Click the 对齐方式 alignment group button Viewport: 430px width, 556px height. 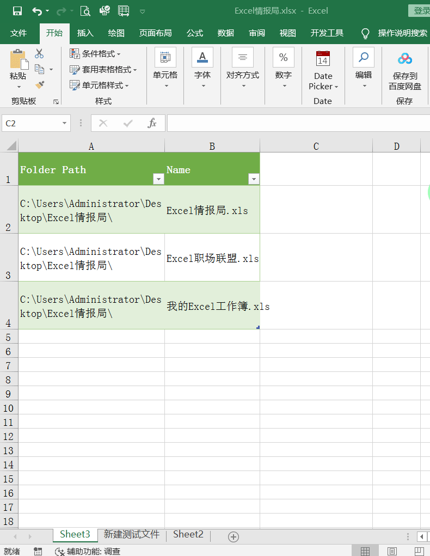pos(243,68)
